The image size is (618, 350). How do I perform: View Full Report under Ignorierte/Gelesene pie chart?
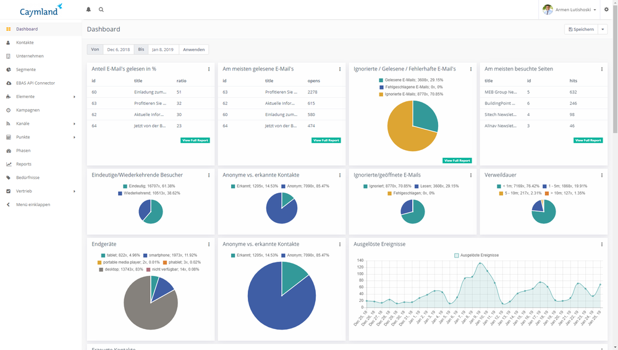tap(457, 160)
